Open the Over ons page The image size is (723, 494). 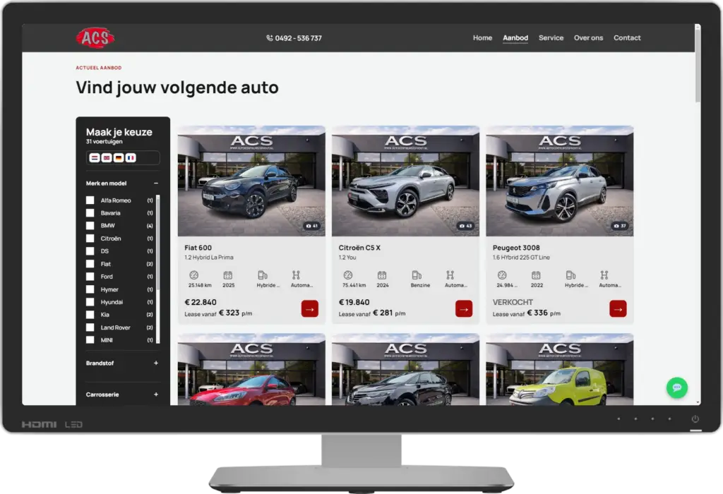pos(588,38)
